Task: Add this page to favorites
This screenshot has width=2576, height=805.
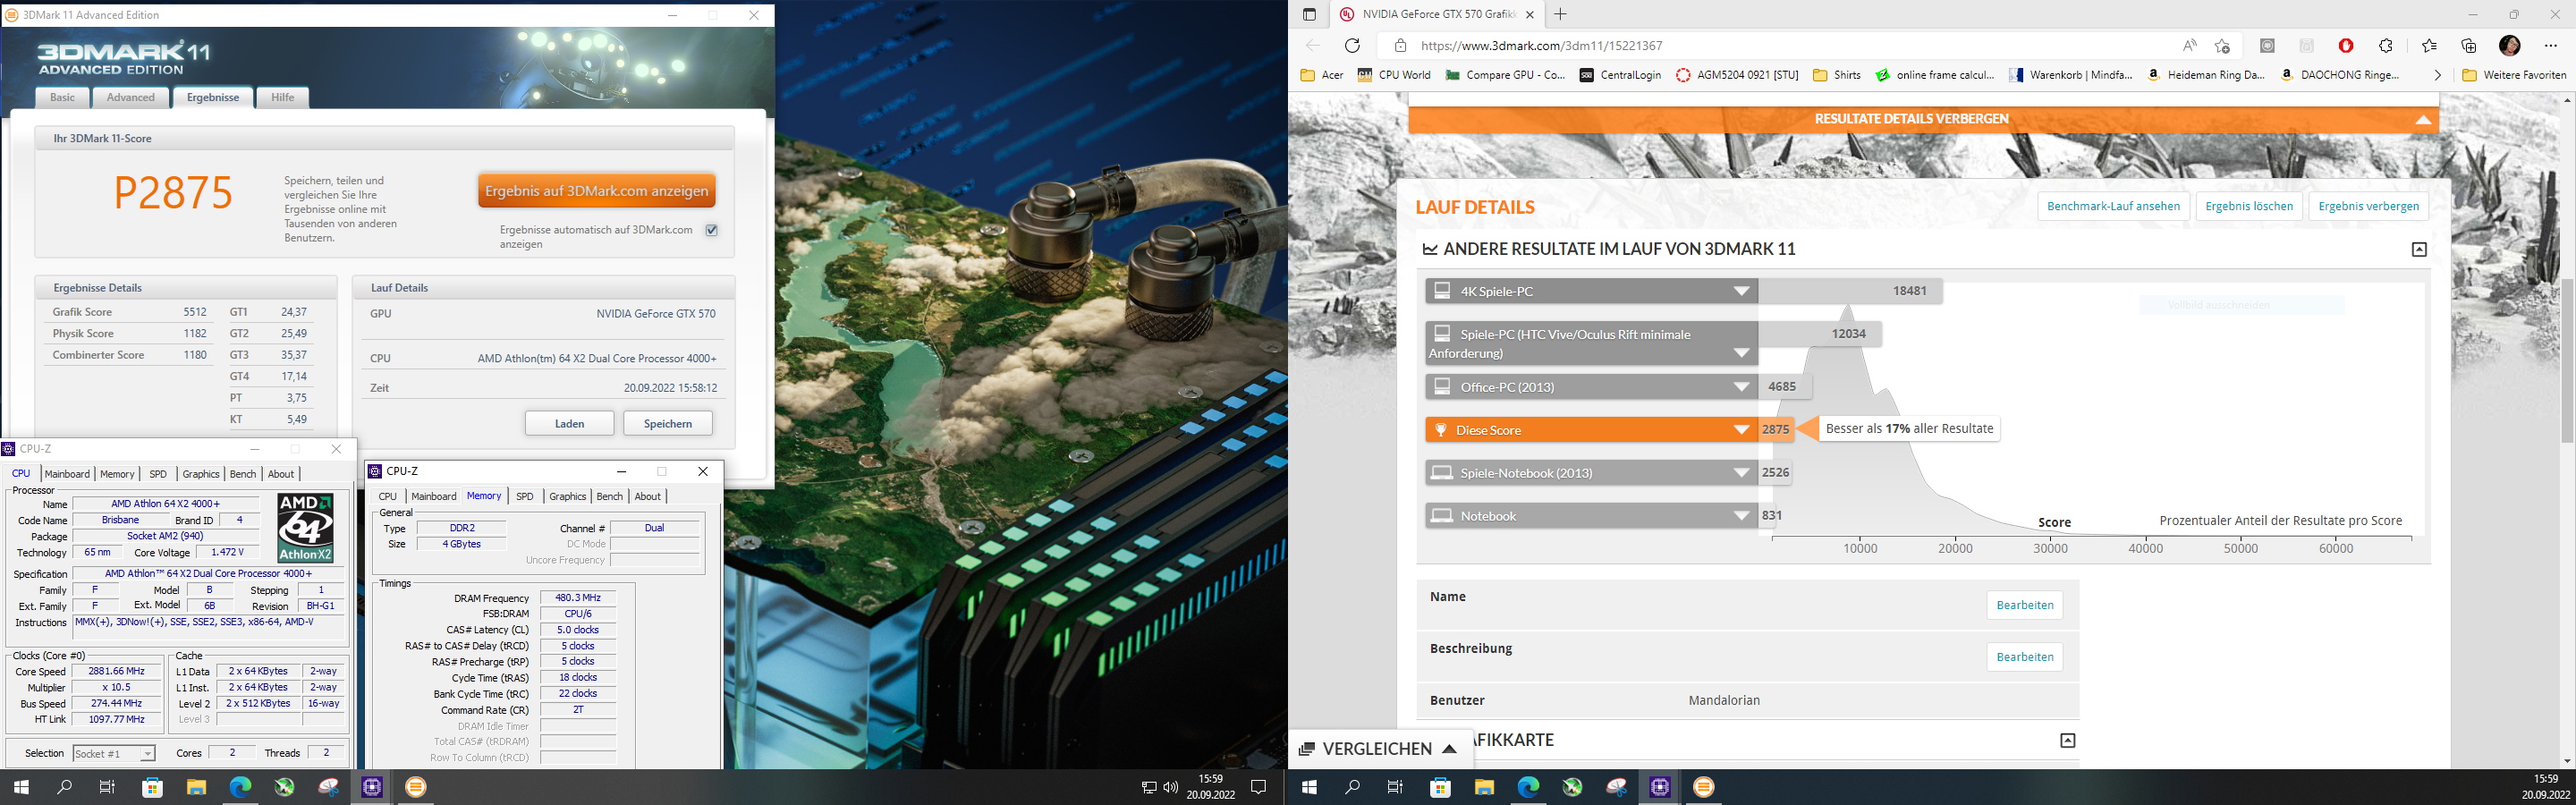Action: (2222, 46)
